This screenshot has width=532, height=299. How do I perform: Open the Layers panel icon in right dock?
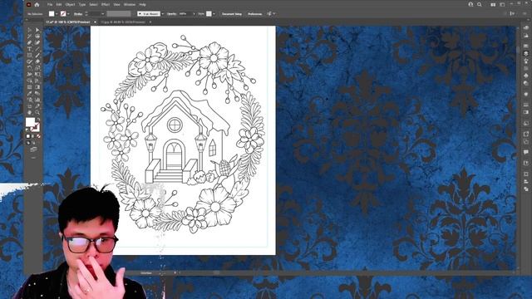coord(526,53)
